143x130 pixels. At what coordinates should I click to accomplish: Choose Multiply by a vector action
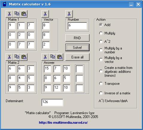pos(101,60)
